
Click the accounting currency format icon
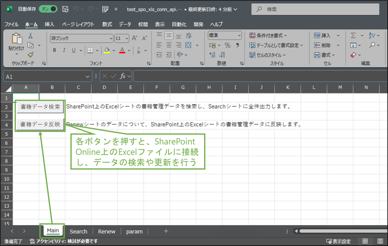click(x=212, y=45)
